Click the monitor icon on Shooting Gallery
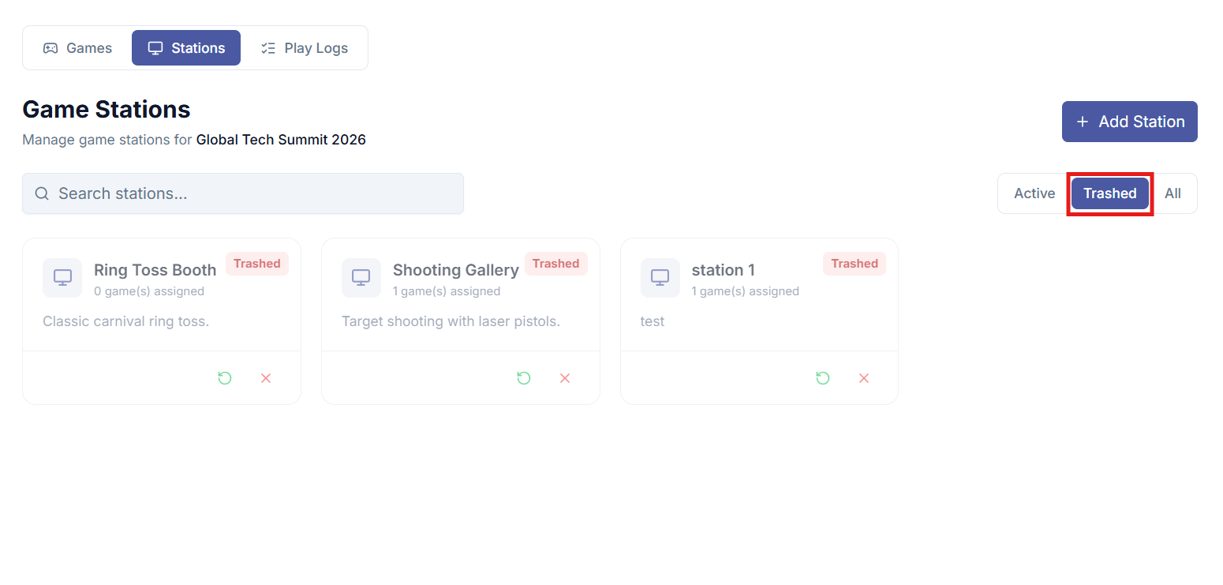 tap(361, 278)
